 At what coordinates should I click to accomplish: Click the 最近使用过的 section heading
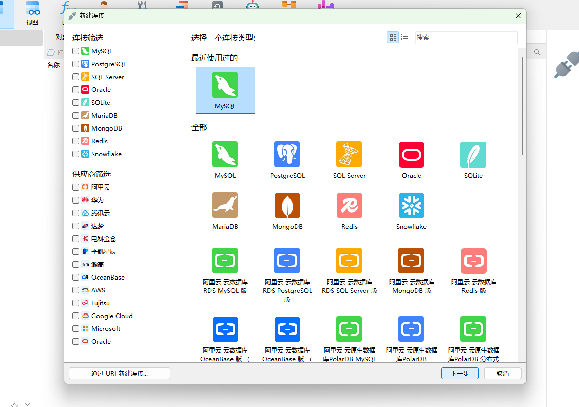(x=214, y=58)
